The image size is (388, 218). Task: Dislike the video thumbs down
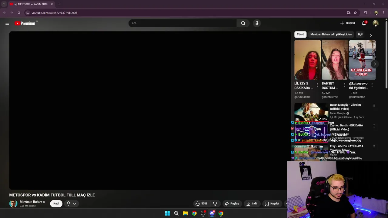[x=215, y=203]
